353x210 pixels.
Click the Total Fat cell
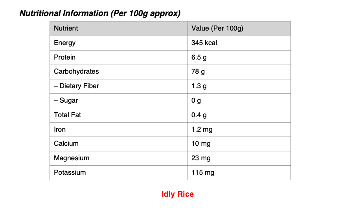67,115
